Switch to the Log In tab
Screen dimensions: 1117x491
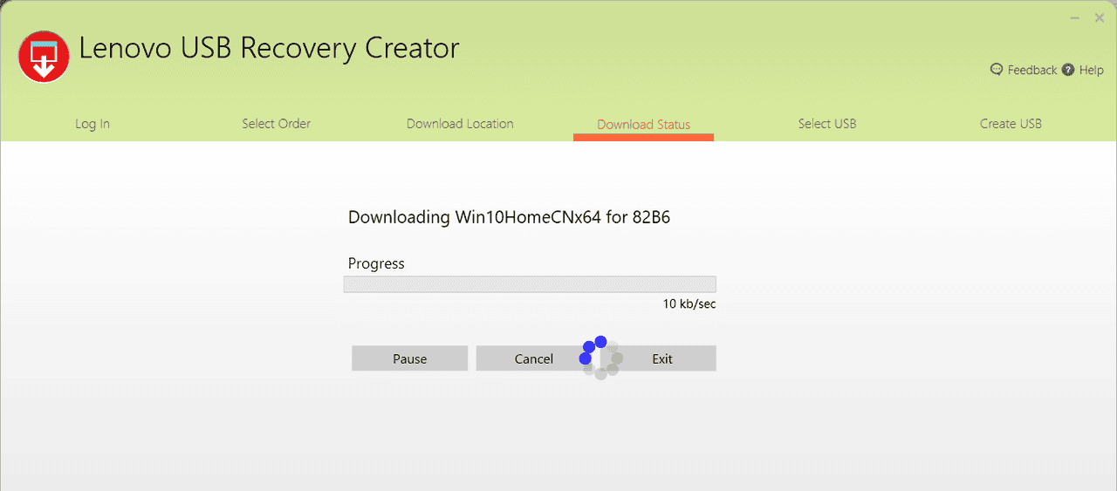[x=93, y=124]
